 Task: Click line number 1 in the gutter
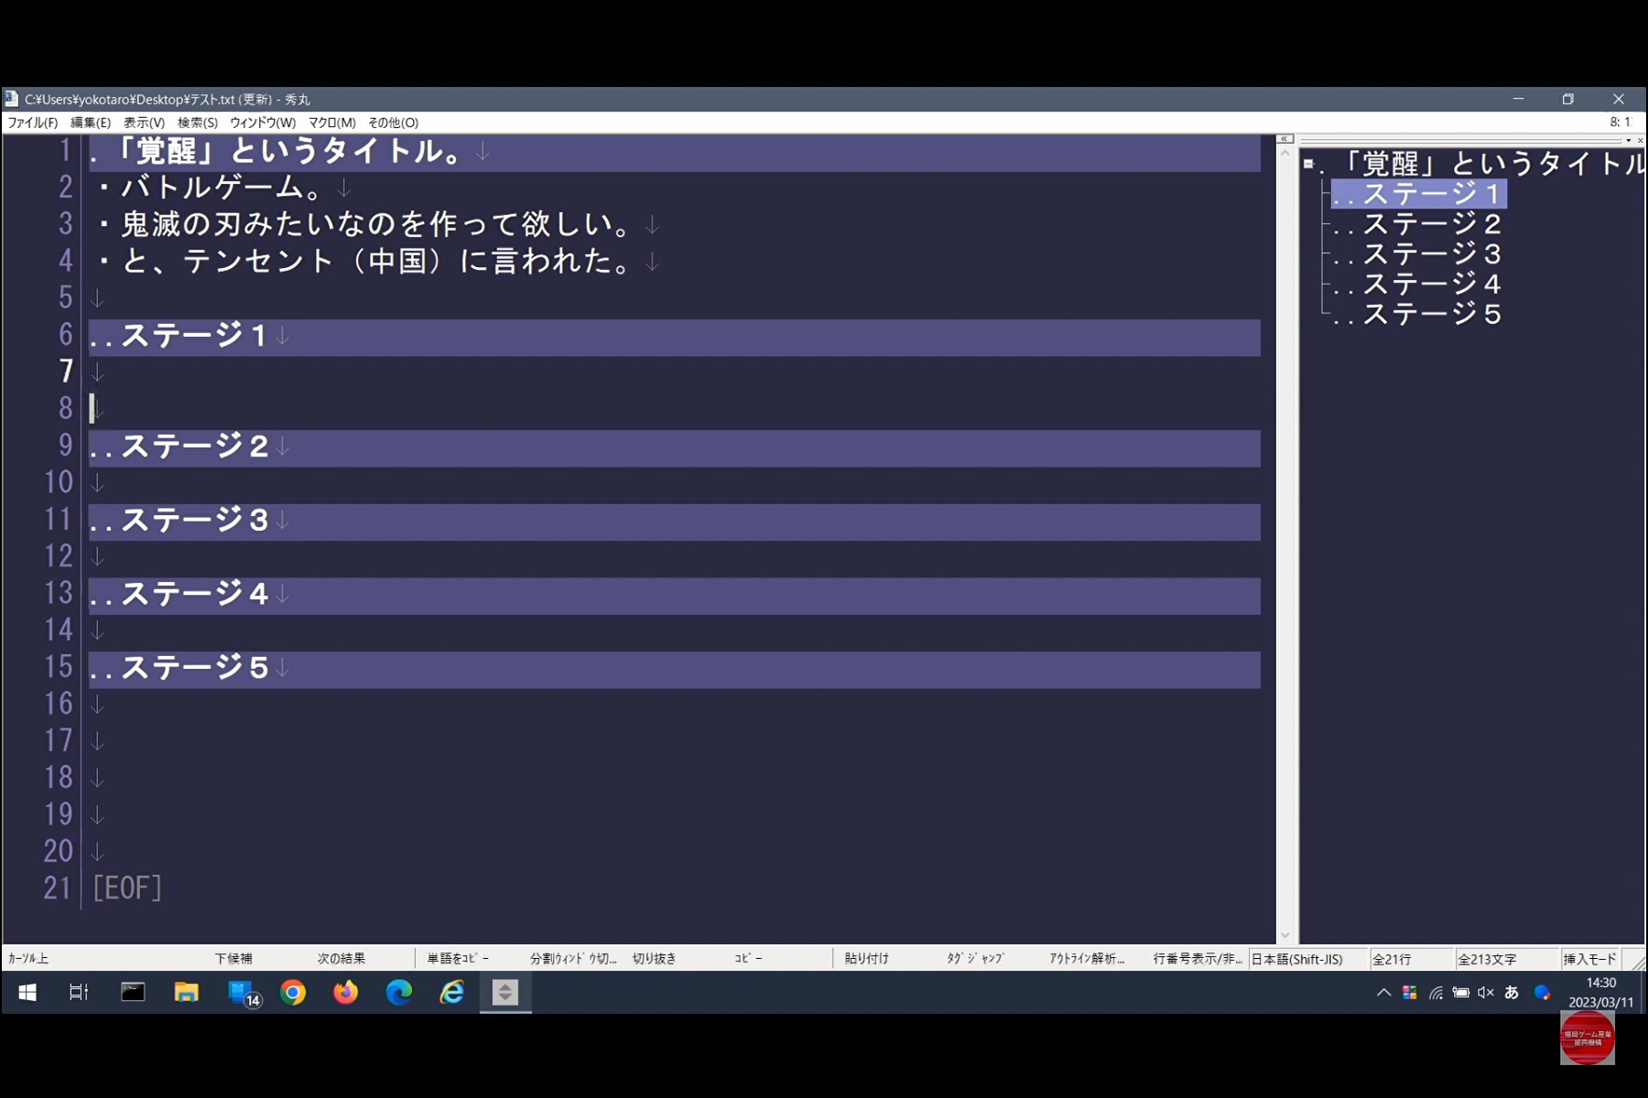pyautogui.click(x=65, y=150)
